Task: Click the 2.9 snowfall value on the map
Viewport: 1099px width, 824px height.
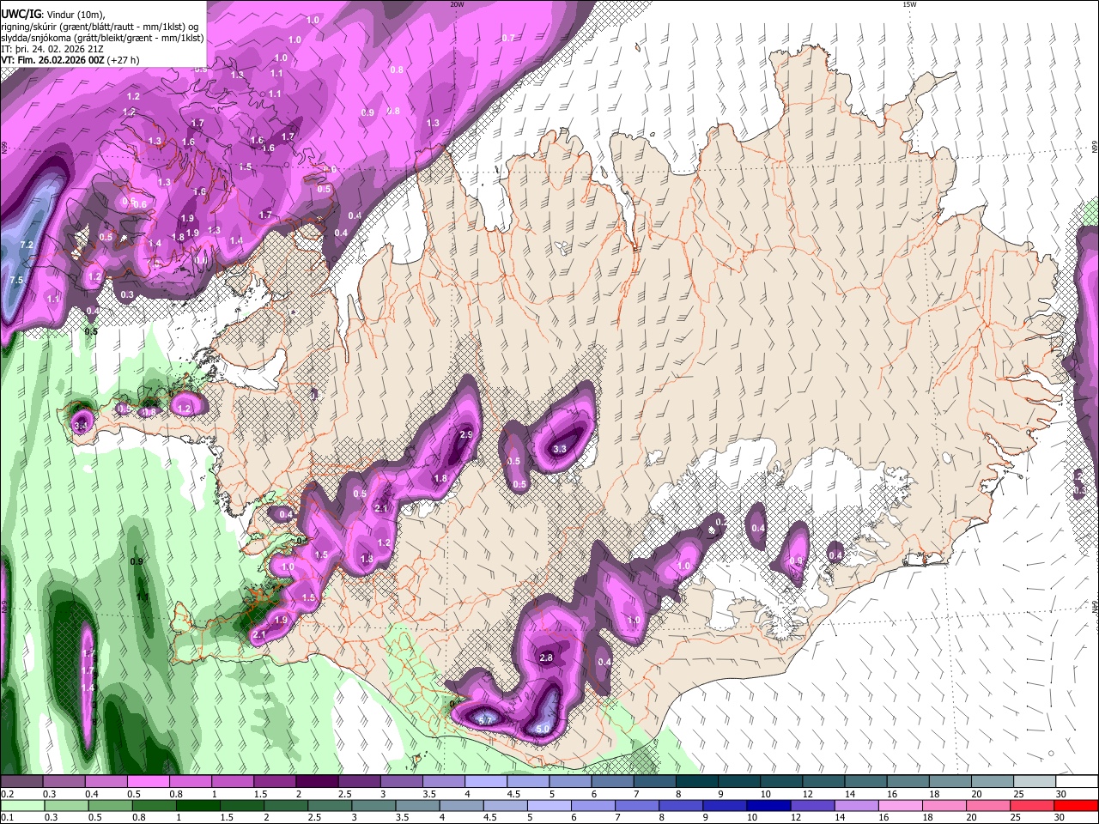Action: [x=466, y=435]
